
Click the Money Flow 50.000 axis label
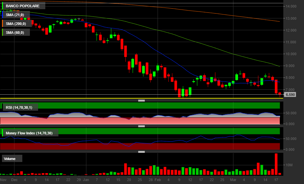click(291, 139)
